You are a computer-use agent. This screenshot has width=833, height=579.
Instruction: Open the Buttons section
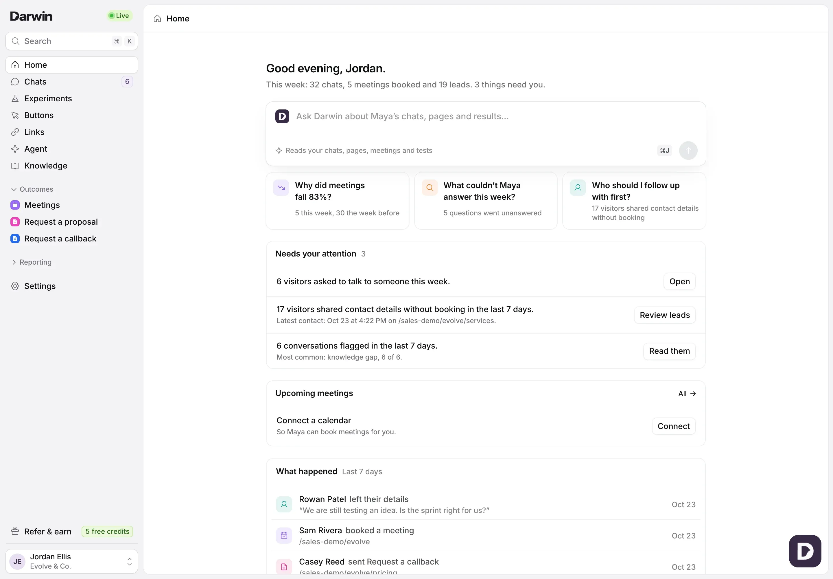[x=72, y=115]
